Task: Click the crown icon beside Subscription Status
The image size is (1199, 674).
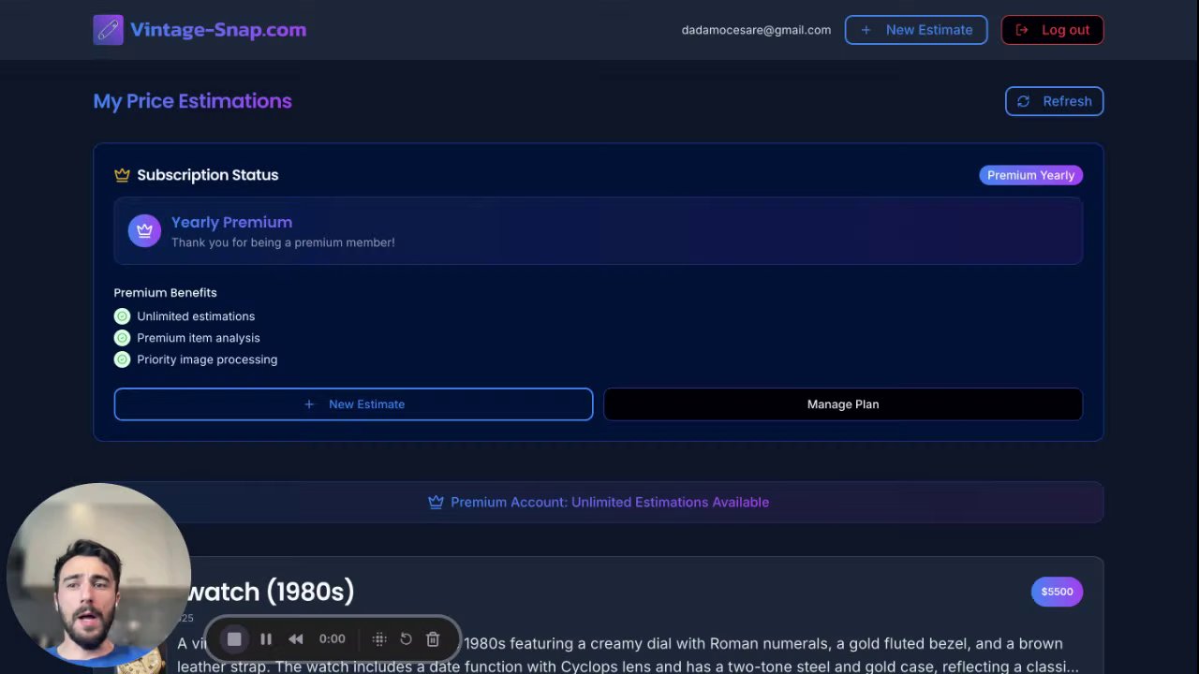Action: click(122, 175)
